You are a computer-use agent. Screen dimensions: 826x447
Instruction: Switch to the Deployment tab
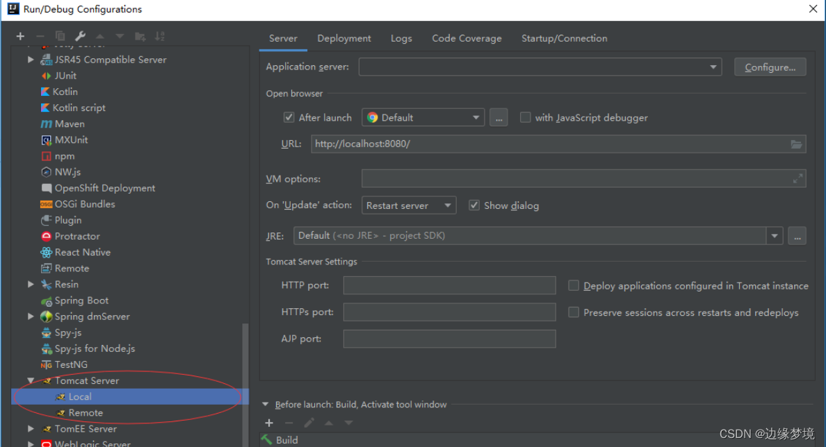[344, 38]
